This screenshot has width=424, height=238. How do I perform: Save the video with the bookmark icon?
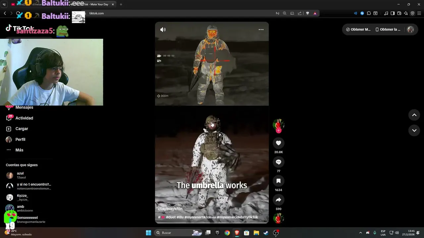point(278,181)
